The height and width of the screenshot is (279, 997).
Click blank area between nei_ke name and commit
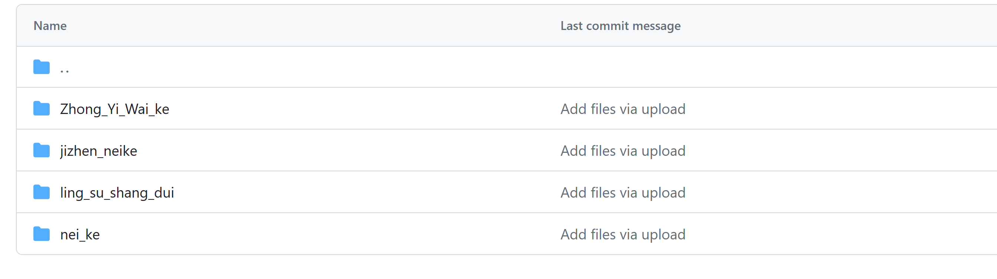coord(329,234)
